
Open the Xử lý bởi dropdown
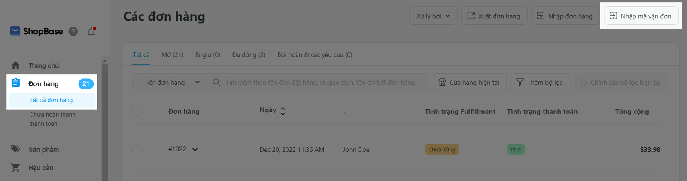click(433, 16)
